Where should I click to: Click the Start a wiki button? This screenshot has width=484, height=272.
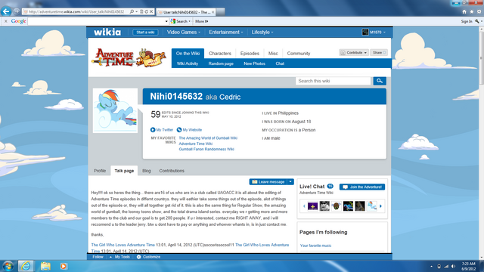[x=145, y=32]
